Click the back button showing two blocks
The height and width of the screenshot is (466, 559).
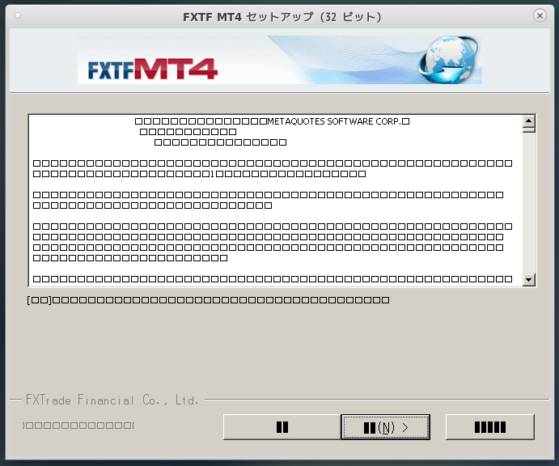click(x=282, y=427)
